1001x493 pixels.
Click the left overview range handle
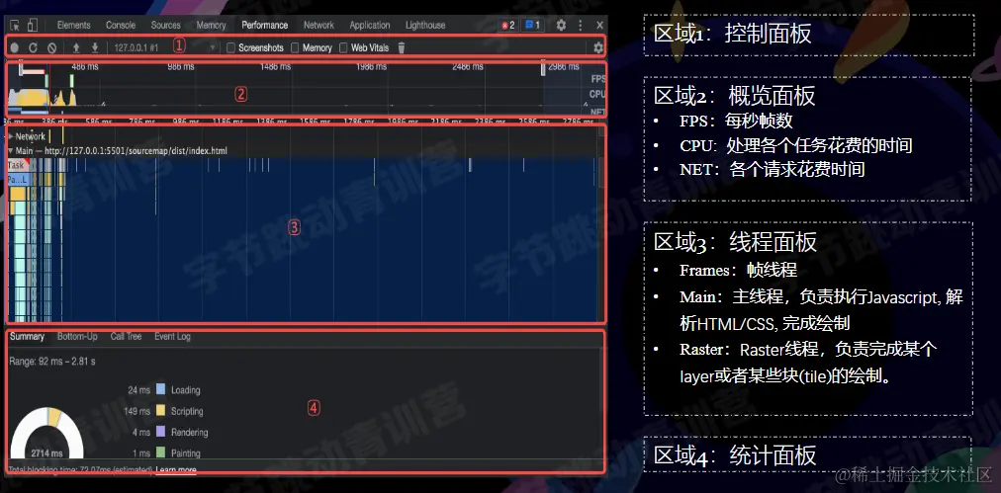pyautogui.click(x=21, y=66)
